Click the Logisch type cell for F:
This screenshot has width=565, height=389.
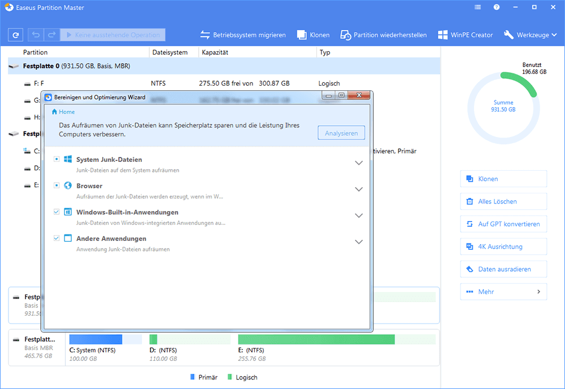[329, 83]
